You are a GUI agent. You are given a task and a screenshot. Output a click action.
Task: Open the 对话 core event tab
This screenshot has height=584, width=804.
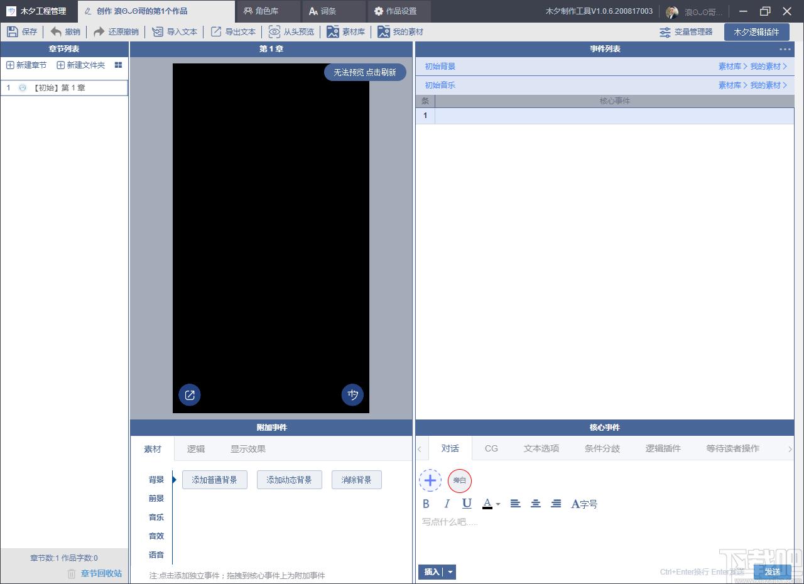pyautogui.click(x=450, y=448)
